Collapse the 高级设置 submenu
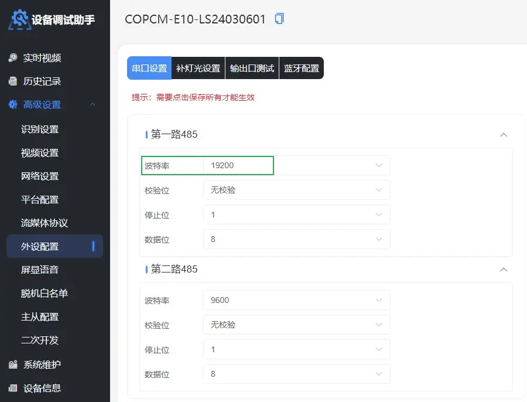 (x=91, y=104)
